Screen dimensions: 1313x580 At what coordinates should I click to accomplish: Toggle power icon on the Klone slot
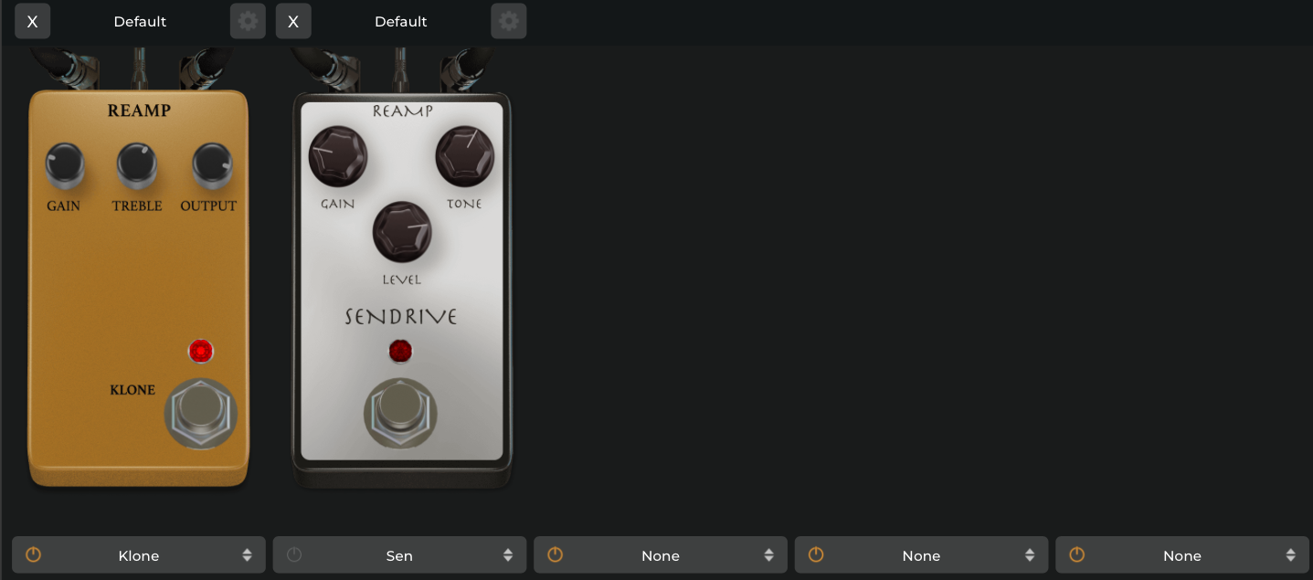pyautogui.click(x=33, y=554)
